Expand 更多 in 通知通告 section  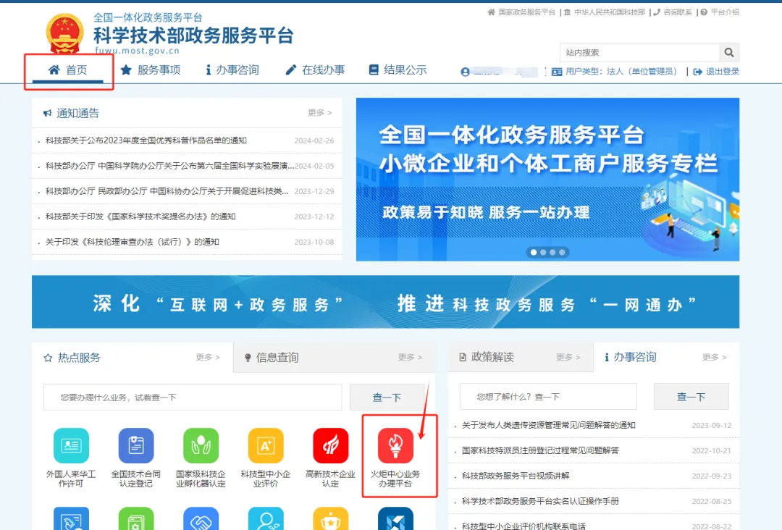tap(319, 113)
